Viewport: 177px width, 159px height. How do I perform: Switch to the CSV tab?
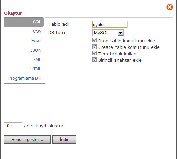(37, 31)
